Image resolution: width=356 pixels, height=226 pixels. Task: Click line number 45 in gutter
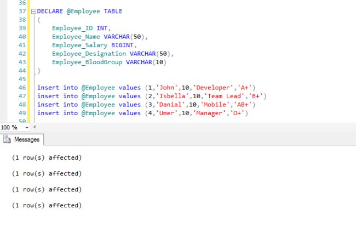coord(22,79)
